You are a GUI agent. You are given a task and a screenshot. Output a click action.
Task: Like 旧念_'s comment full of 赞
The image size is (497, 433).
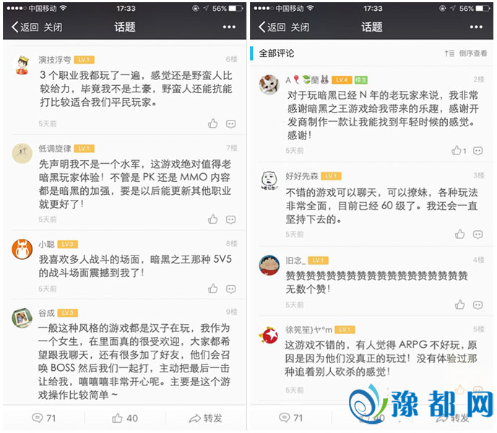[459, 305]
